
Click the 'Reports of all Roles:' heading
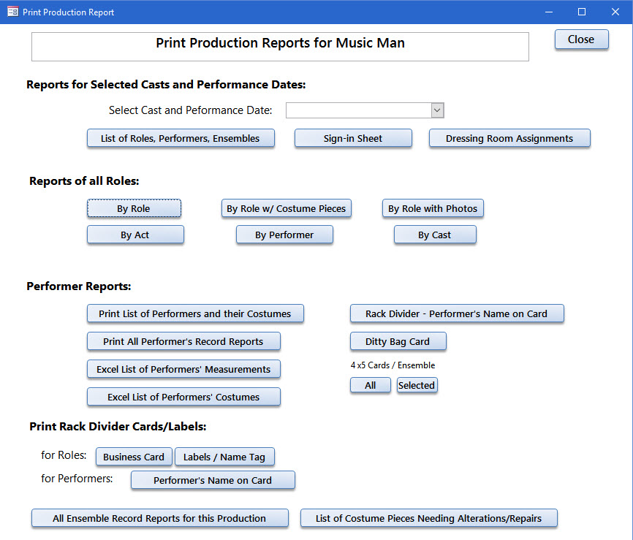pyautogui.click(x=84, y=181)
